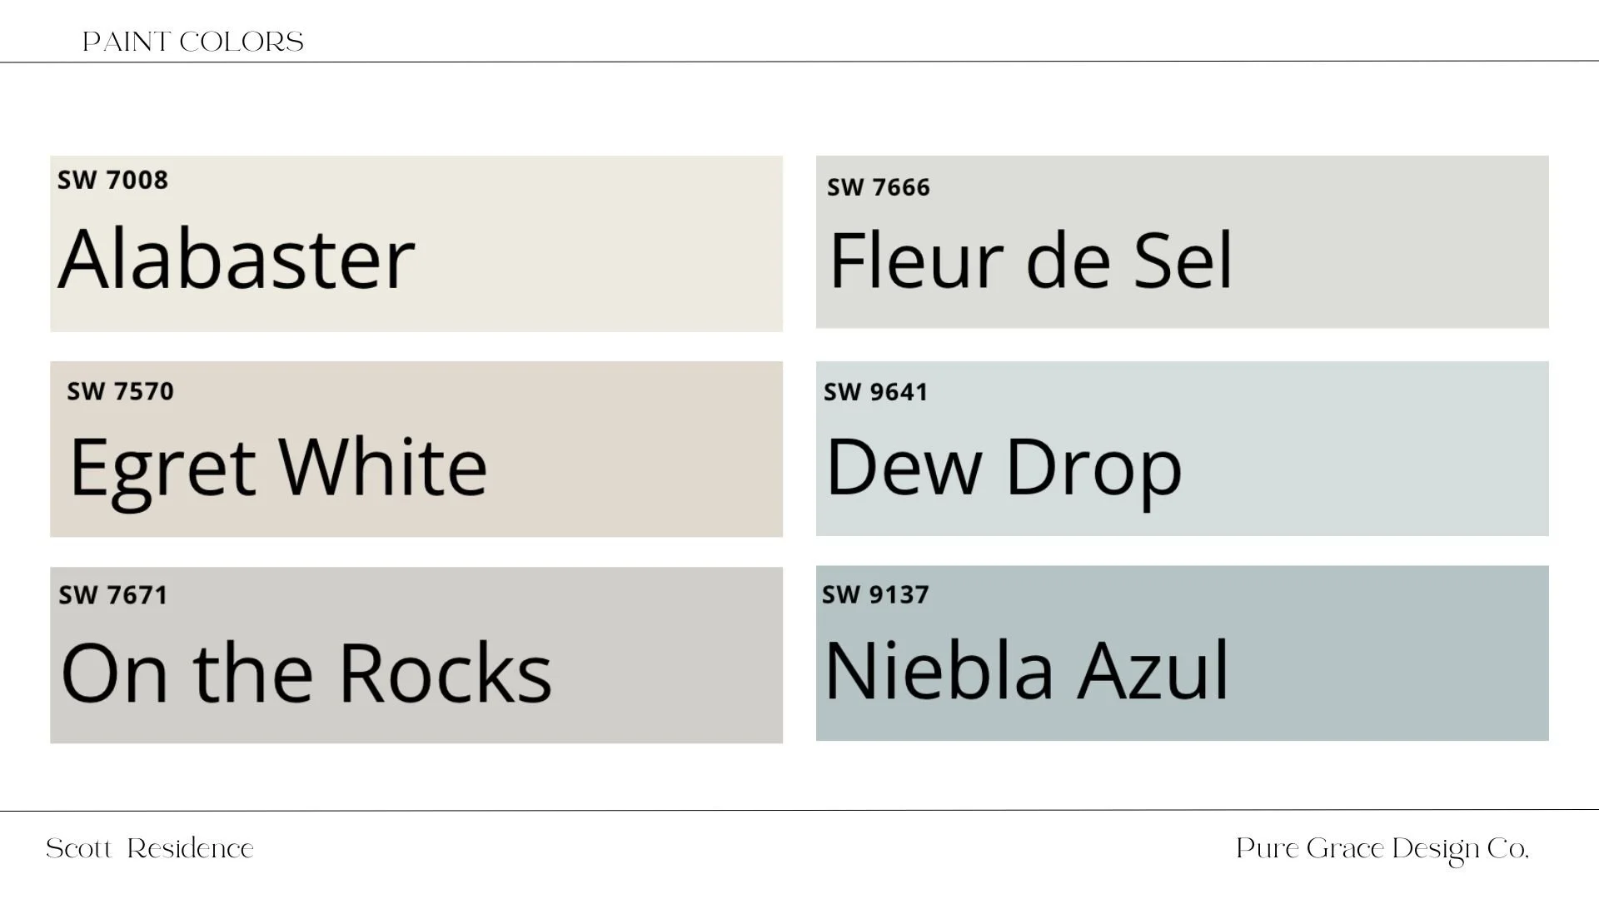
Task: Click the Dew Drop name label
Action: tap(1004, 468)
